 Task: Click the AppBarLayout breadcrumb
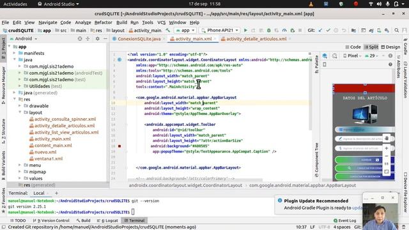[302, 185]
